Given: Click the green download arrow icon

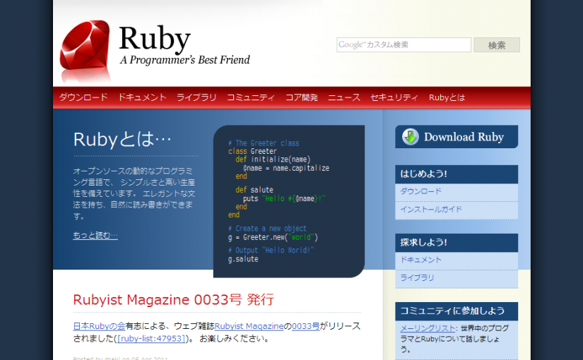Looking at the screenshot, I should pyautogui.click(x=411, y=137).
